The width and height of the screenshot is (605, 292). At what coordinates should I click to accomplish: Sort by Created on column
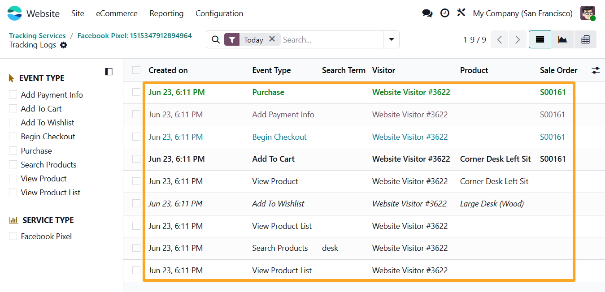point(168,70)
